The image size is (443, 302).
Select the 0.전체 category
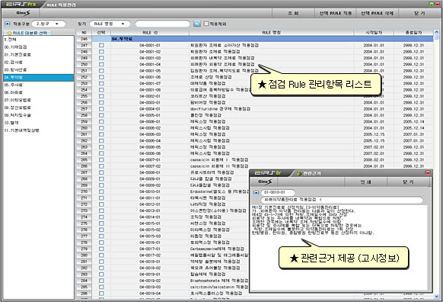click(38, 40)
